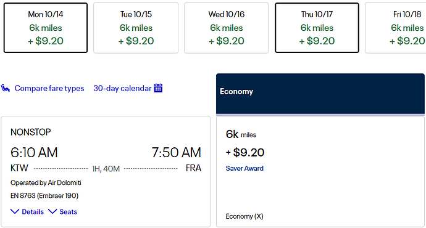The image size is (426, 228).
Task: Expand flight Details section
Action: point(33,212)
